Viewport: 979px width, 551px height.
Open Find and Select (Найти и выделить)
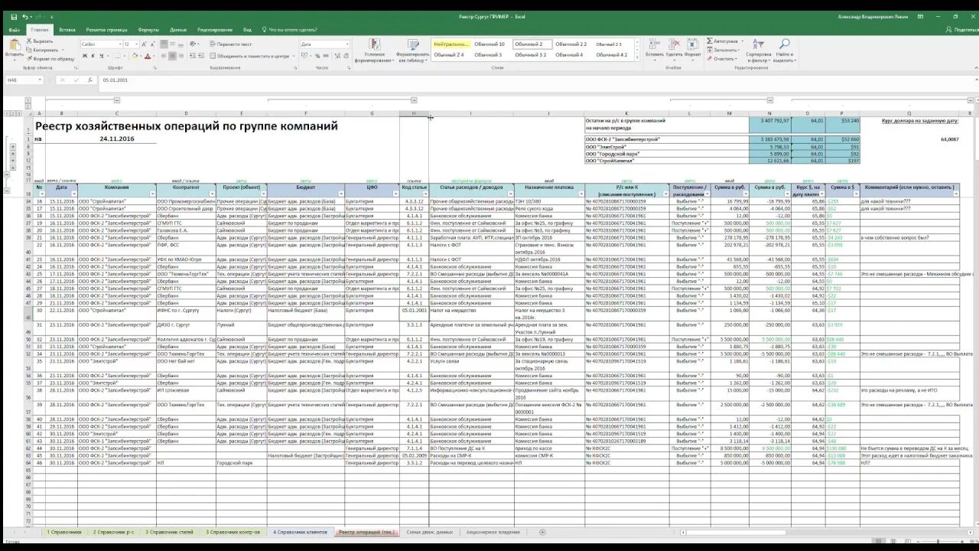tap(784, 50)
